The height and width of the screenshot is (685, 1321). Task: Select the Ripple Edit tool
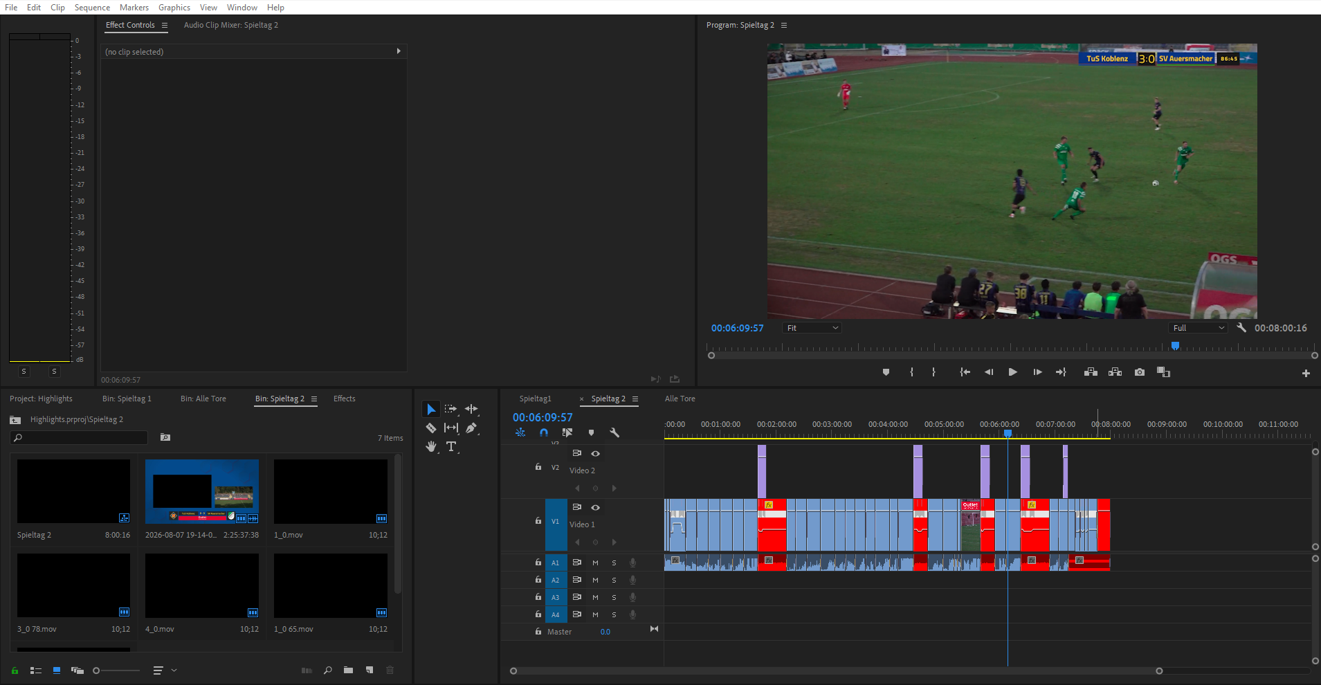472,409
